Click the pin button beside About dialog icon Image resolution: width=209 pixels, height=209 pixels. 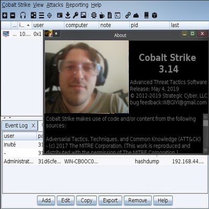pos(56,34)
